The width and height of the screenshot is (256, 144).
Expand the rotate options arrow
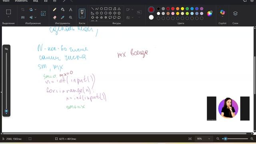(36, 10)
